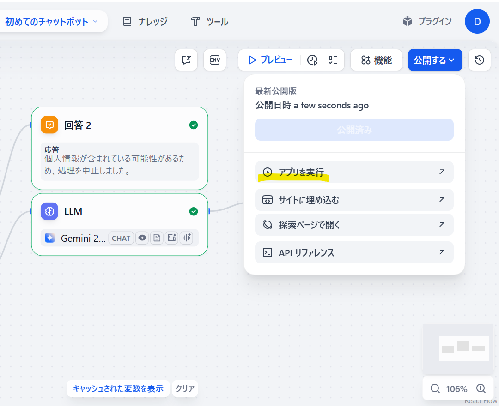Open the ナレッジ knowledge tab

145,22
